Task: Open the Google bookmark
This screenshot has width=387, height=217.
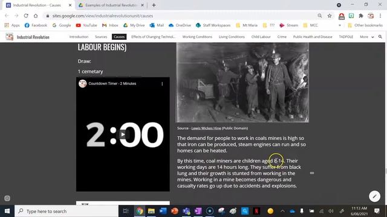Action: pyautogui.click(x=62, y=25)
